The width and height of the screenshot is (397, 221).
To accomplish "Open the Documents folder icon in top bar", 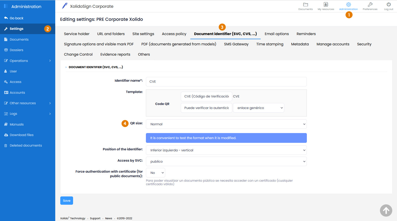I will (305, 5).
